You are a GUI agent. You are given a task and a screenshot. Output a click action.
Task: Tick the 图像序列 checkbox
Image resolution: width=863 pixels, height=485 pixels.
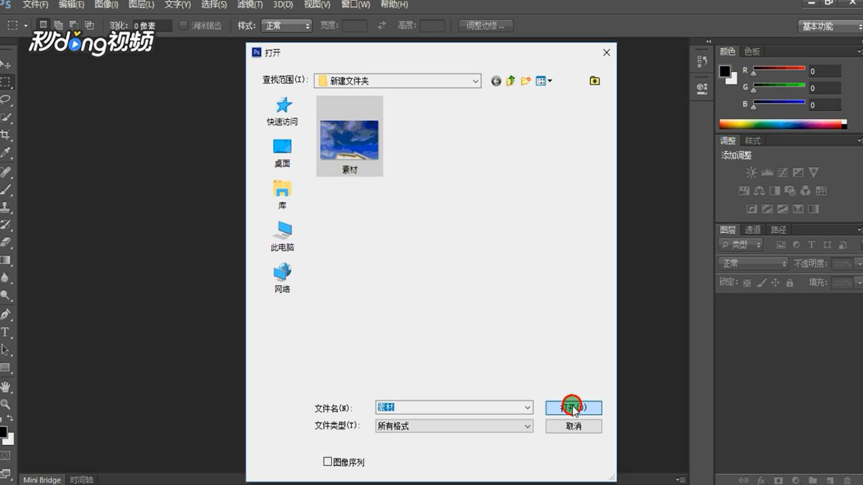tap(328, 462)
